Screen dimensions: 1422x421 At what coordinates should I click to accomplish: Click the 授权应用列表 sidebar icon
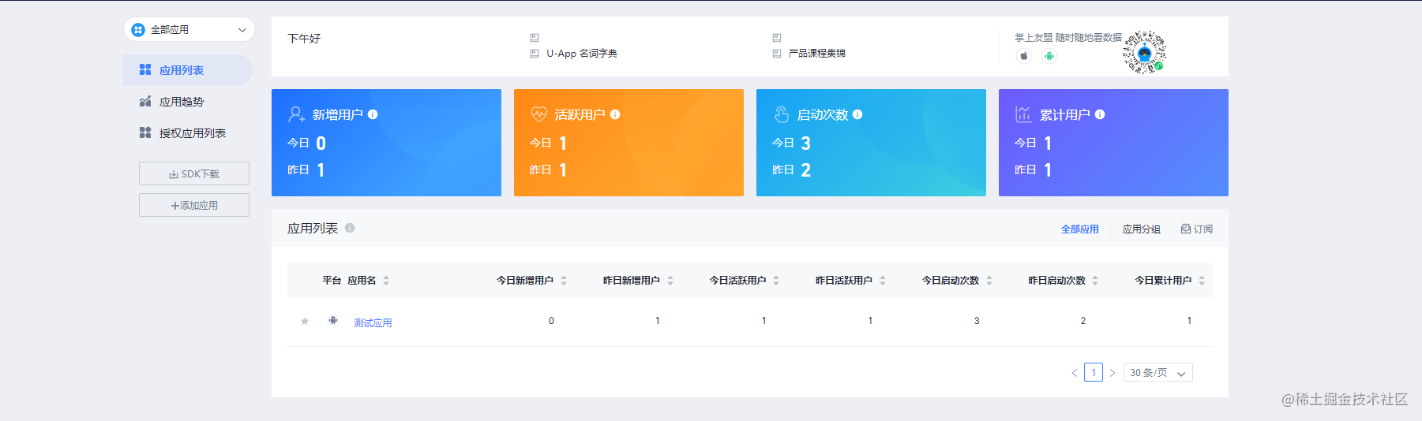pyautogui.click(x=145, y=132)
